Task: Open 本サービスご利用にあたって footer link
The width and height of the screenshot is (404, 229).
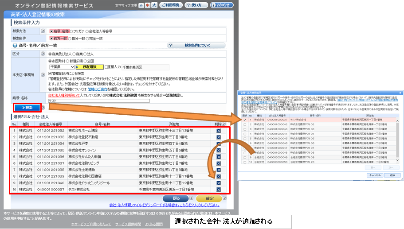Action: coord(91,224)
